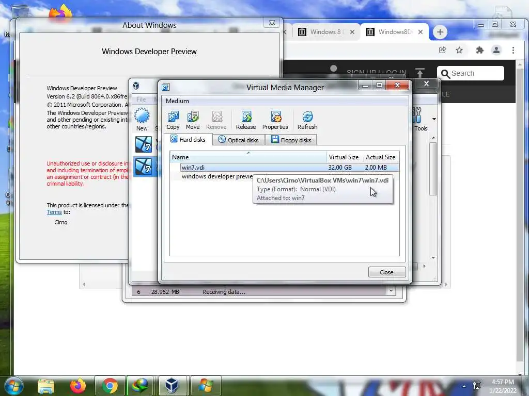Open disk Properties from the toolbar
Image resolution: width=529 pixels, height=396 pixels.
click(275, 120)
